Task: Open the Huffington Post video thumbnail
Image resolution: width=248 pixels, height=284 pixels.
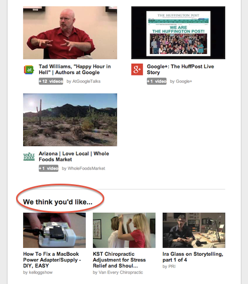Action: pyautogui.click(x=178, y=33)
